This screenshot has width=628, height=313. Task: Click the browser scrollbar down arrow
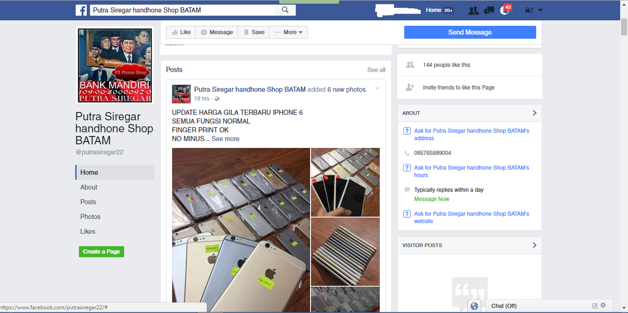click(x=624, y=309)
